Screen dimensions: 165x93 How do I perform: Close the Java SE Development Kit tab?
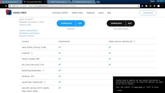click(x=20, y=2)
